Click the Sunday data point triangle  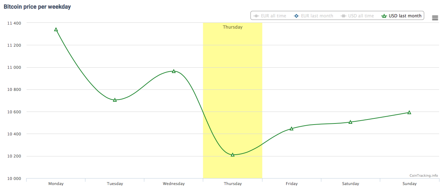[409, 112]
